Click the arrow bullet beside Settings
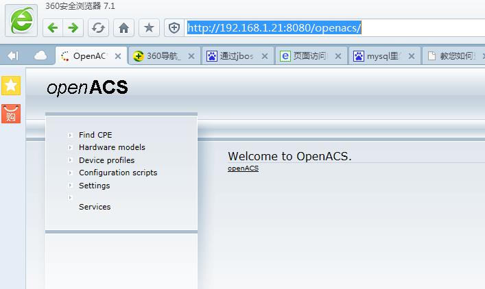The width and height of the screenshot is (485, 289). 70,186
